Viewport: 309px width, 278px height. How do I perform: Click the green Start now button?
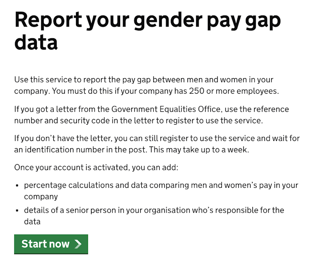pos(51,244)
